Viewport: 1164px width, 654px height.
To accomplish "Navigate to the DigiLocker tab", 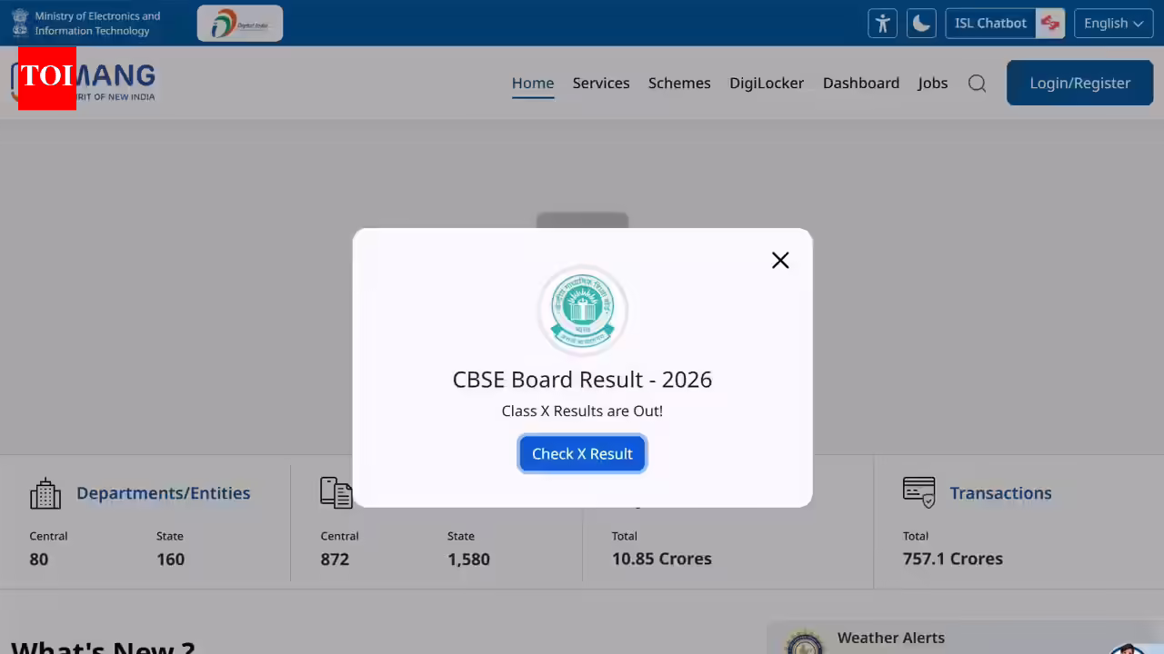I will tap(767, 83).
